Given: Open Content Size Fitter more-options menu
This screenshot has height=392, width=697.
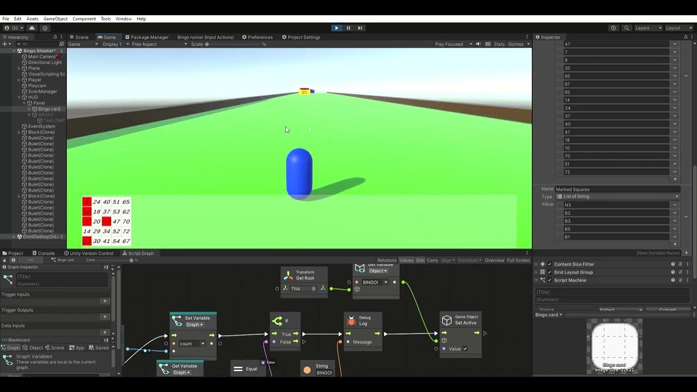Looking at the screenshot, I should (x=688, y=264).
